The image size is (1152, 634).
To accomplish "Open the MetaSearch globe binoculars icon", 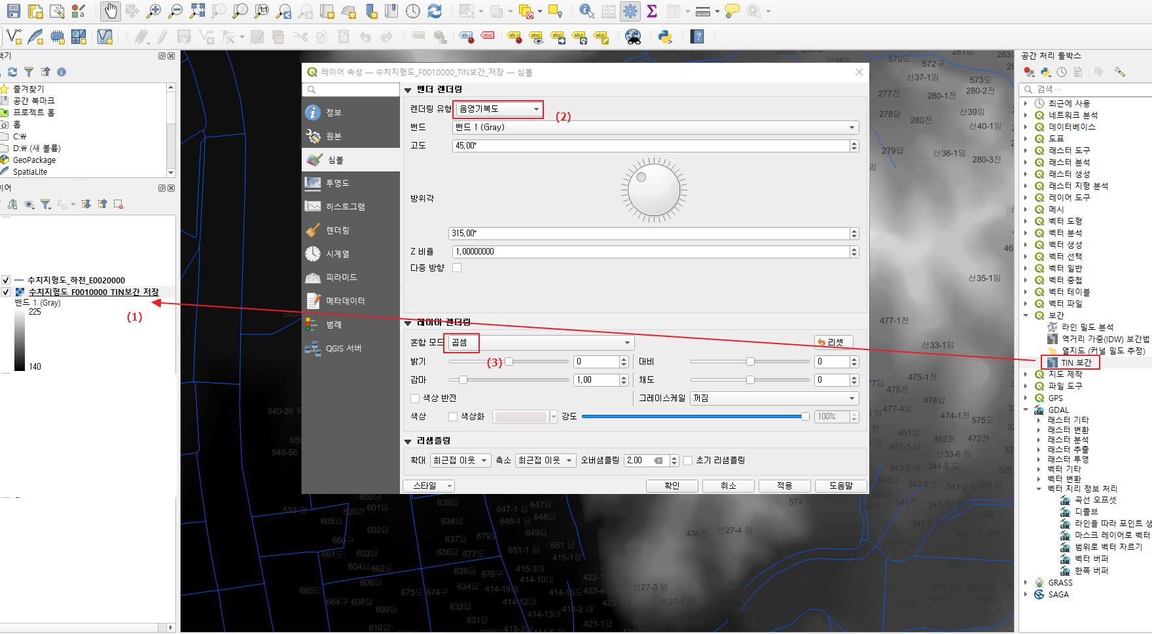I will pos(633,37).
